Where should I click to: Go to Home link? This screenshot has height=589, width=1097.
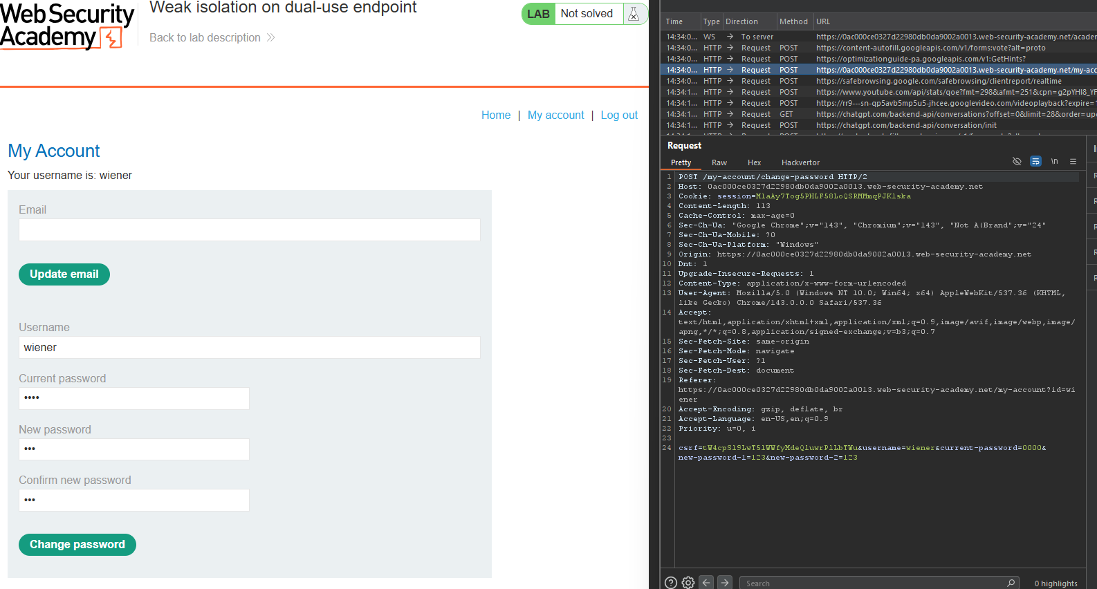pos(496,115)
